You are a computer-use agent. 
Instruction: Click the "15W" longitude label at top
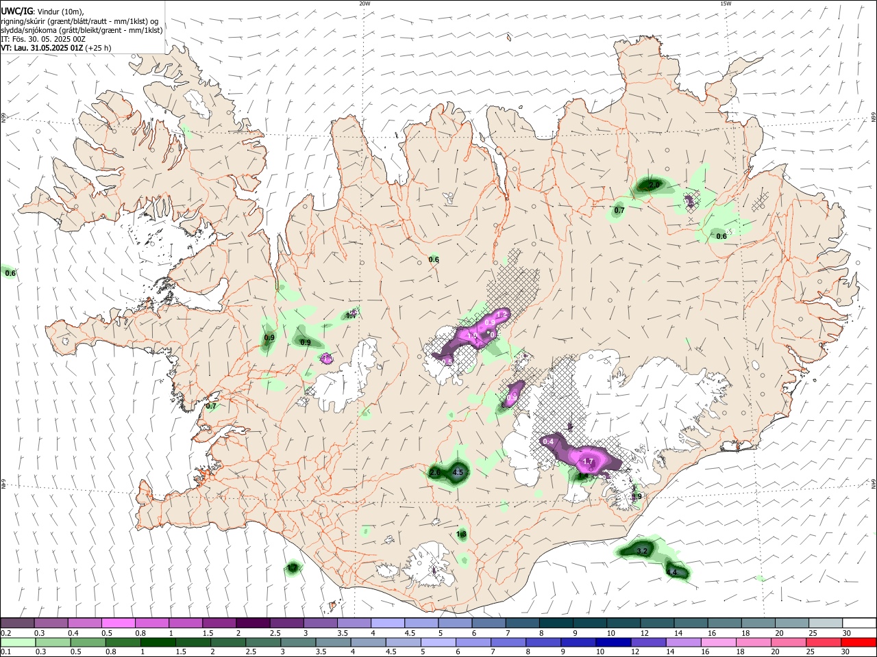(726, 3)
